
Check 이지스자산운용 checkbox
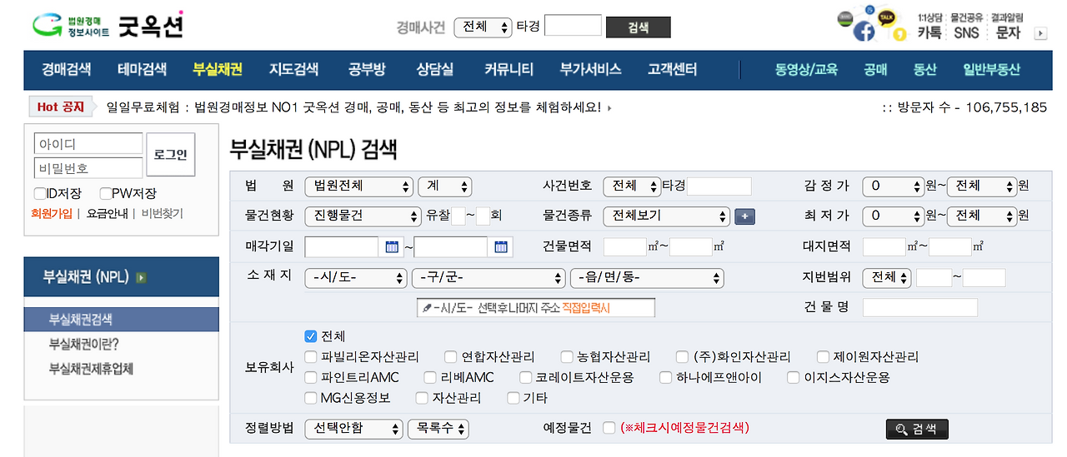[x=794, y=377]
